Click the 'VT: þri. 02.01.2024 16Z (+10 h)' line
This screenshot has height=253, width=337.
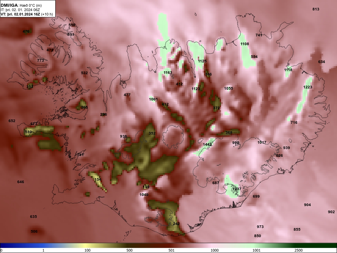27,14
